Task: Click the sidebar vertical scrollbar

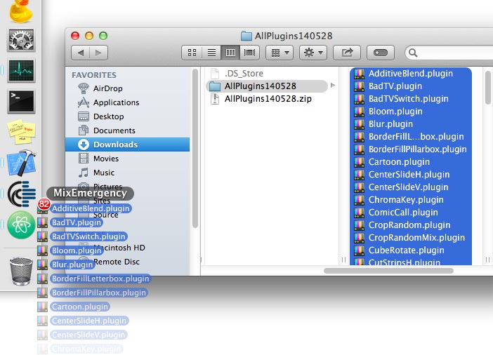Action: (x=195, y=148)
